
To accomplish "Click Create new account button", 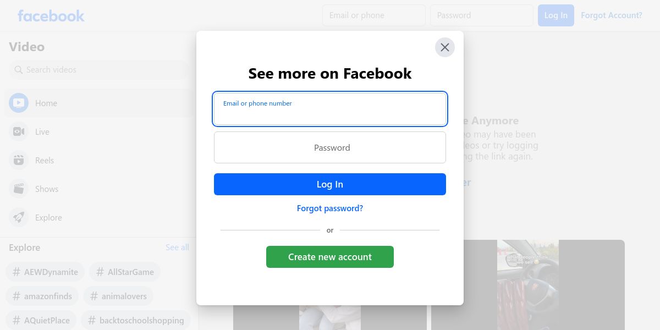I will (x=330, y=257).
